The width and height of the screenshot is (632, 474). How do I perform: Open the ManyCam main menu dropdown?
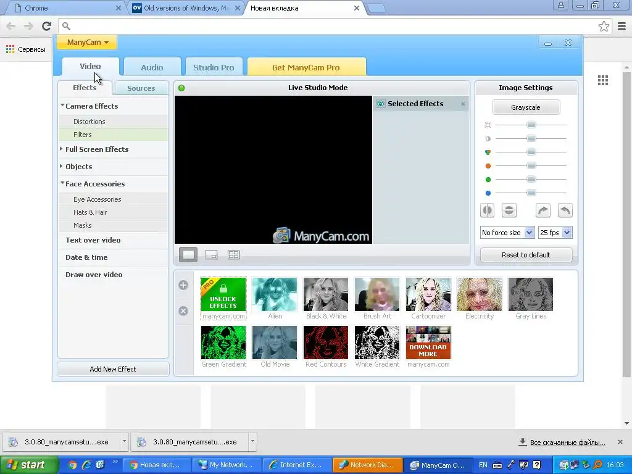88,43
